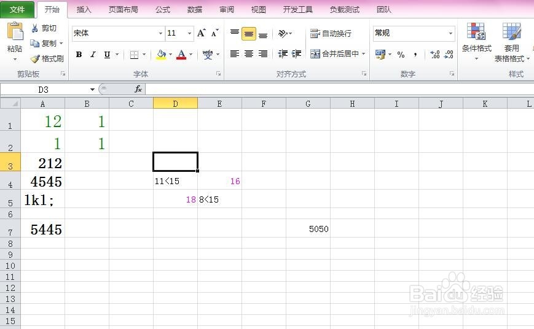This screenshot has width=534, height=329.
Task: Open the Number group dialog launcher
Action: click(452, 74)
